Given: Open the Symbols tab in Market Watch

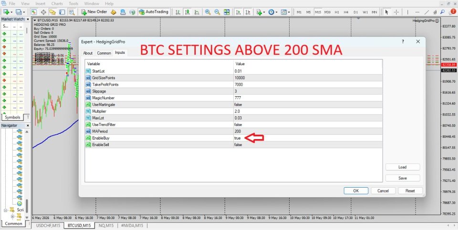Looking at the screenshot, I should [12, 117].
